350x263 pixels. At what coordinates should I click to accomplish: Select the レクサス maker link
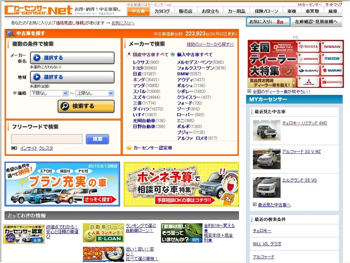coord(141,62)
